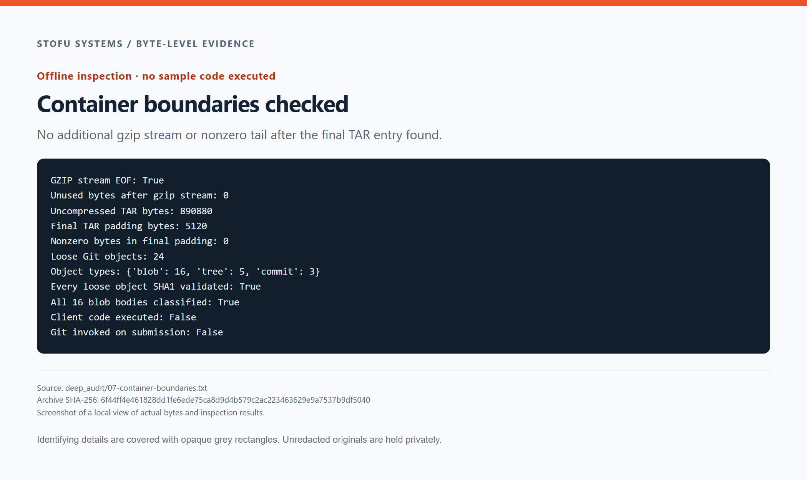The width and height of the screenshot is (807, 480).
Task: Click 'Final TAR padding bytes: 5120' line
Action: (x=129, y=226)
